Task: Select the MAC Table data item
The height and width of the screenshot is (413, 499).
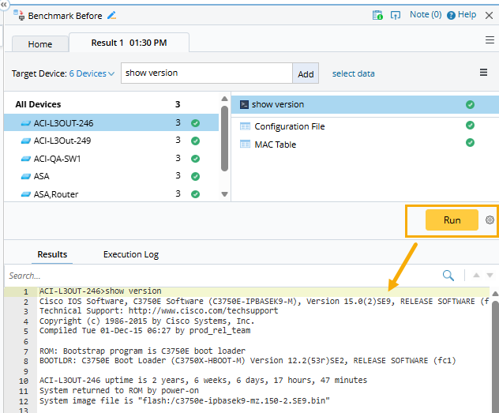Action: click(275, 145)
